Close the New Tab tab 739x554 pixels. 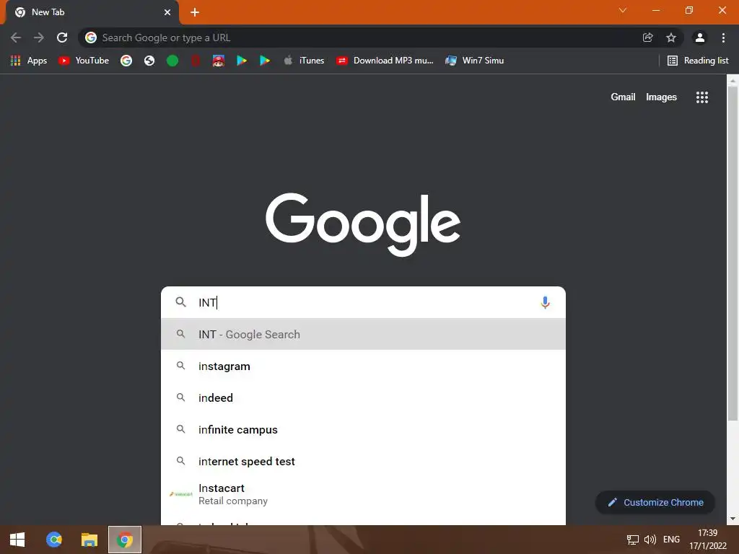[x=167, y=12]
